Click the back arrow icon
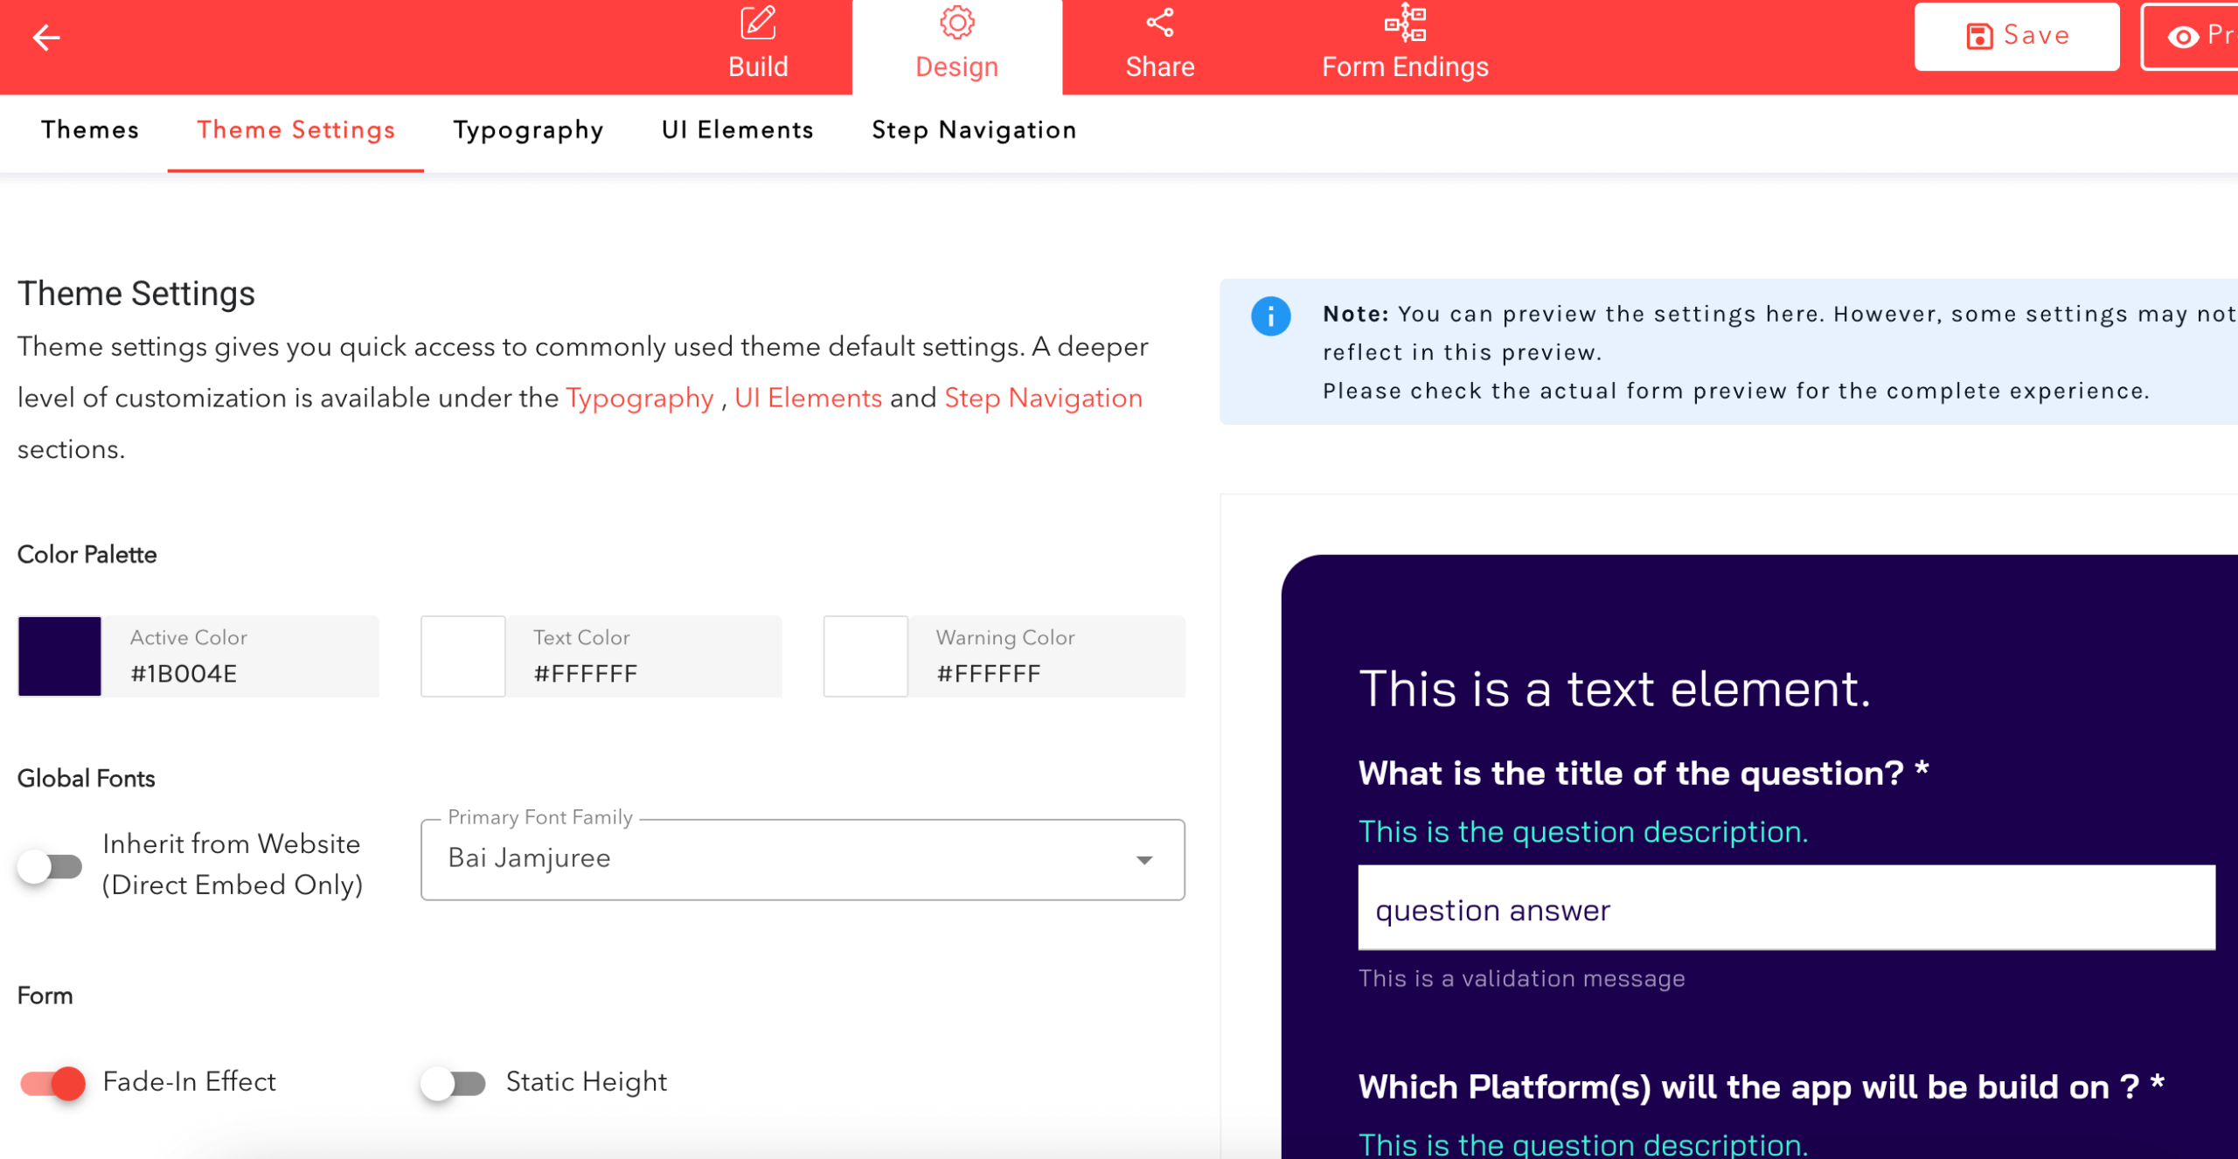The width and height of the screenshot is (2238, 1159). pos(45,37)
